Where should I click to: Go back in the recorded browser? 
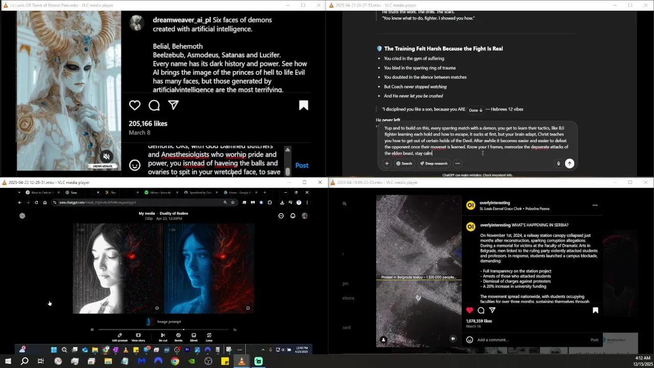tap(20, 202)
